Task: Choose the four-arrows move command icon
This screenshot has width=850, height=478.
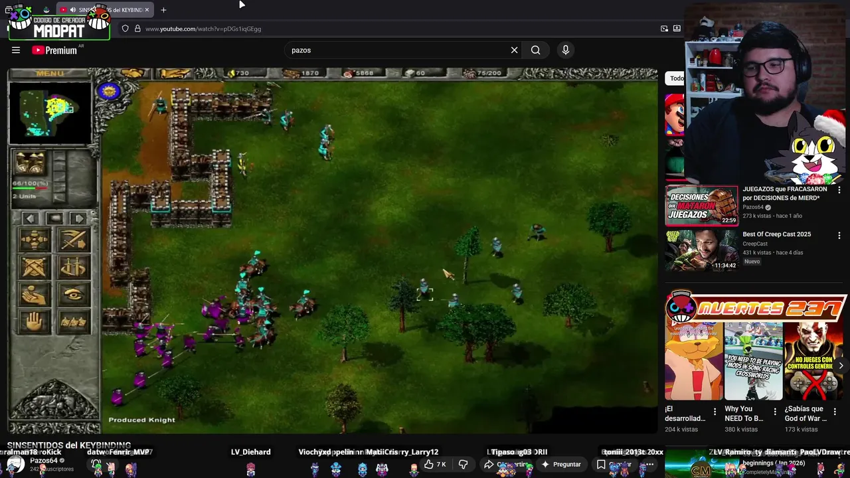Action: (35, 240)
